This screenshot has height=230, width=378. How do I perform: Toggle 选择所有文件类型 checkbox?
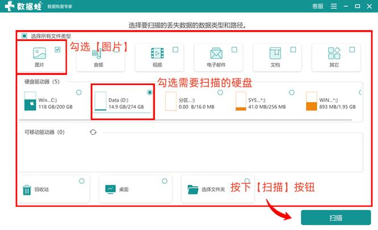point(24,36)
